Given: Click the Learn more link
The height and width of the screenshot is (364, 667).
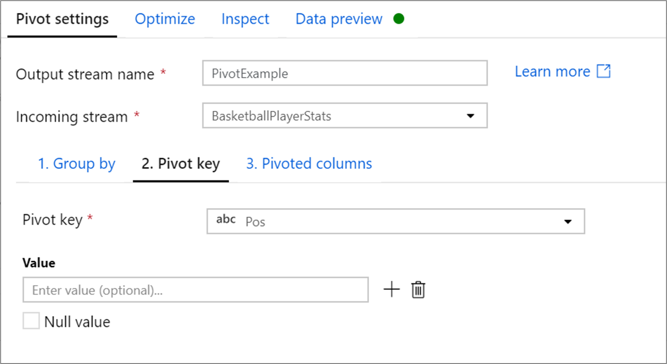Looking at the screenshot, I should coord(552,71).
